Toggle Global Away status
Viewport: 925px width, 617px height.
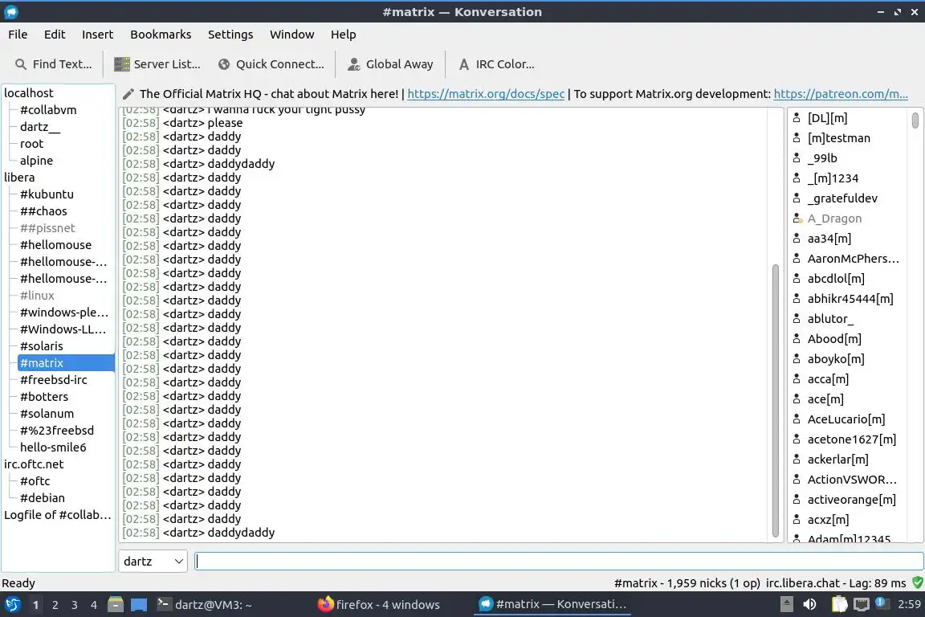(390, 64)
